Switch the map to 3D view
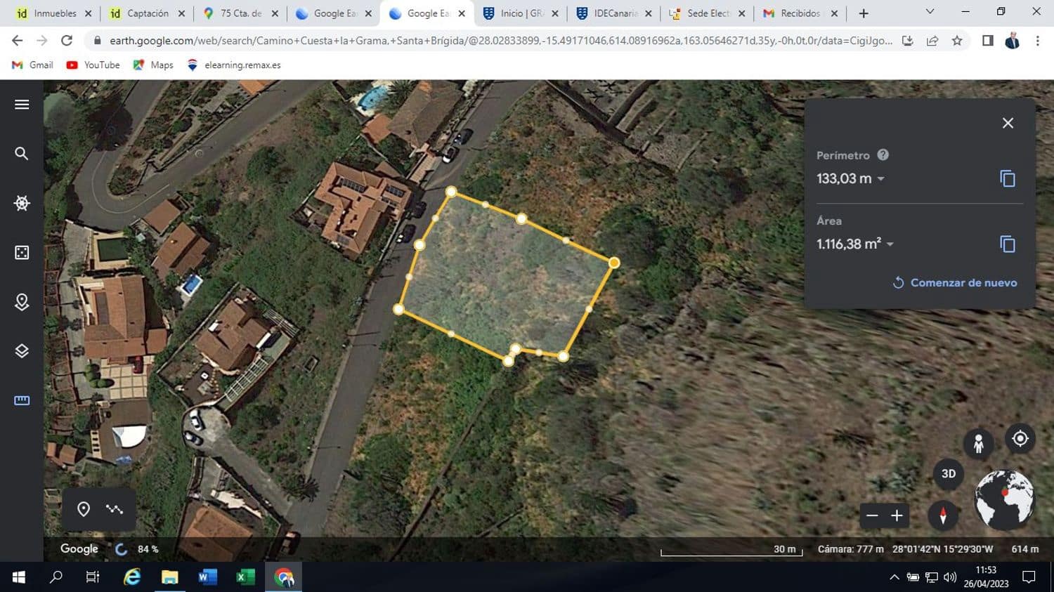The image size is (1054, 592). coord(948,474)
